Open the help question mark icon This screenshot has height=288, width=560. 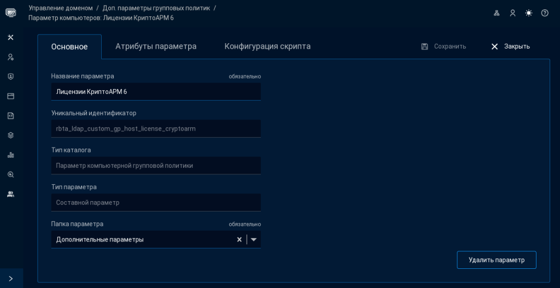point(545,13)
